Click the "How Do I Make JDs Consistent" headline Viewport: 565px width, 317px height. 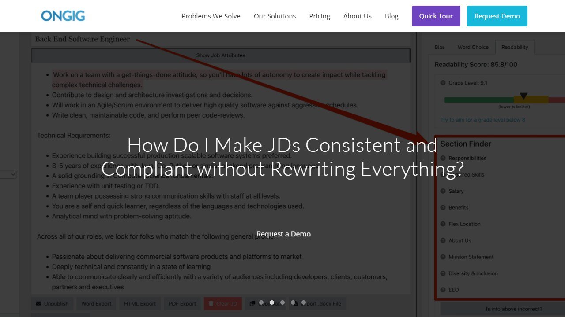(282, 157)
